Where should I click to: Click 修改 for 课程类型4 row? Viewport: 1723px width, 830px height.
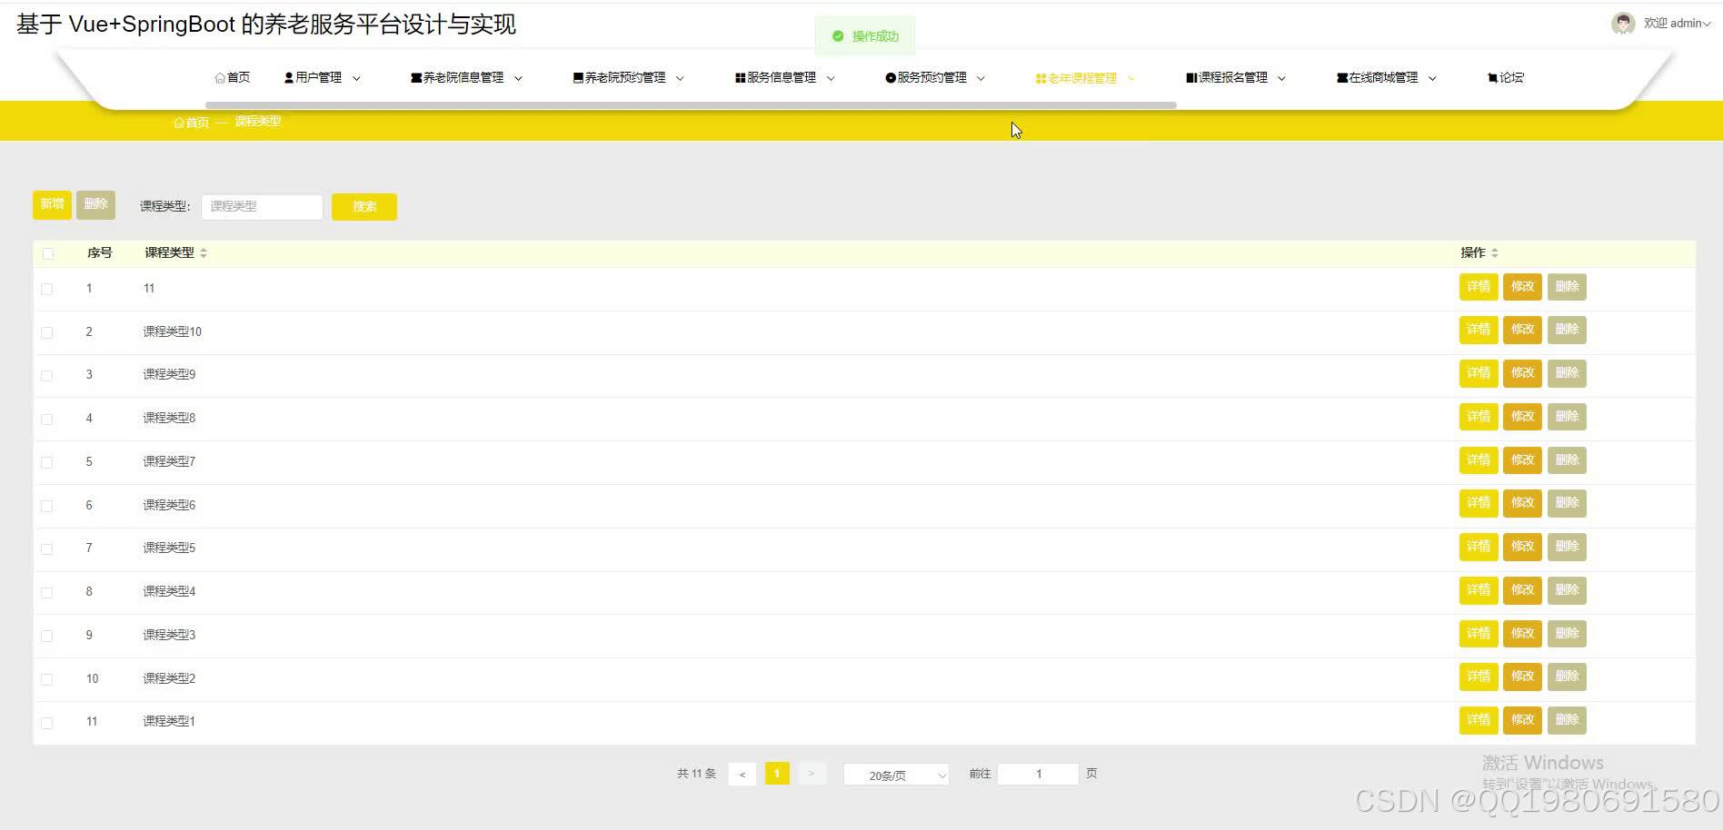1522,590
